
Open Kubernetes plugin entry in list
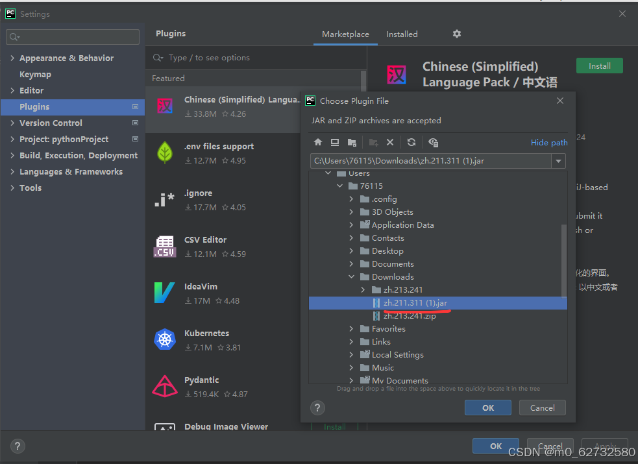[223, 340]
